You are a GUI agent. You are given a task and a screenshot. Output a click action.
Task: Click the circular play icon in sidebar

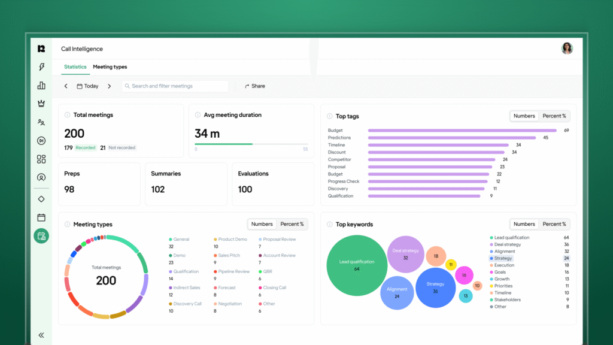(41, 141)
